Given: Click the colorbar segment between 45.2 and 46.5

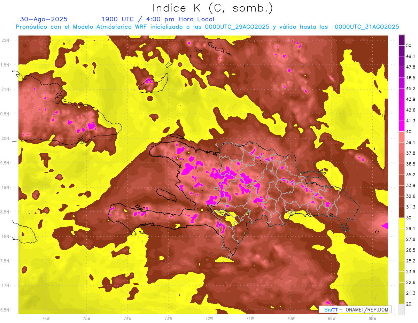Looking at the screenshot, I should (402, 83).
